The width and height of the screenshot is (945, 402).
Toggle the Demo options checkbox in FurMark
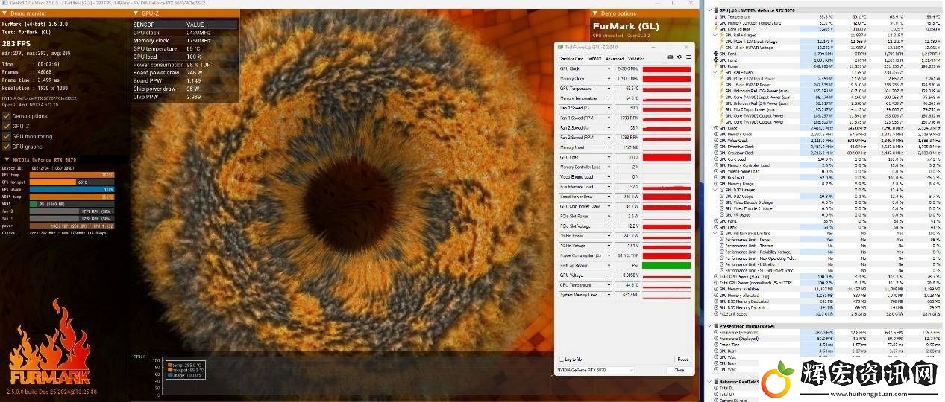pos(7,115)
